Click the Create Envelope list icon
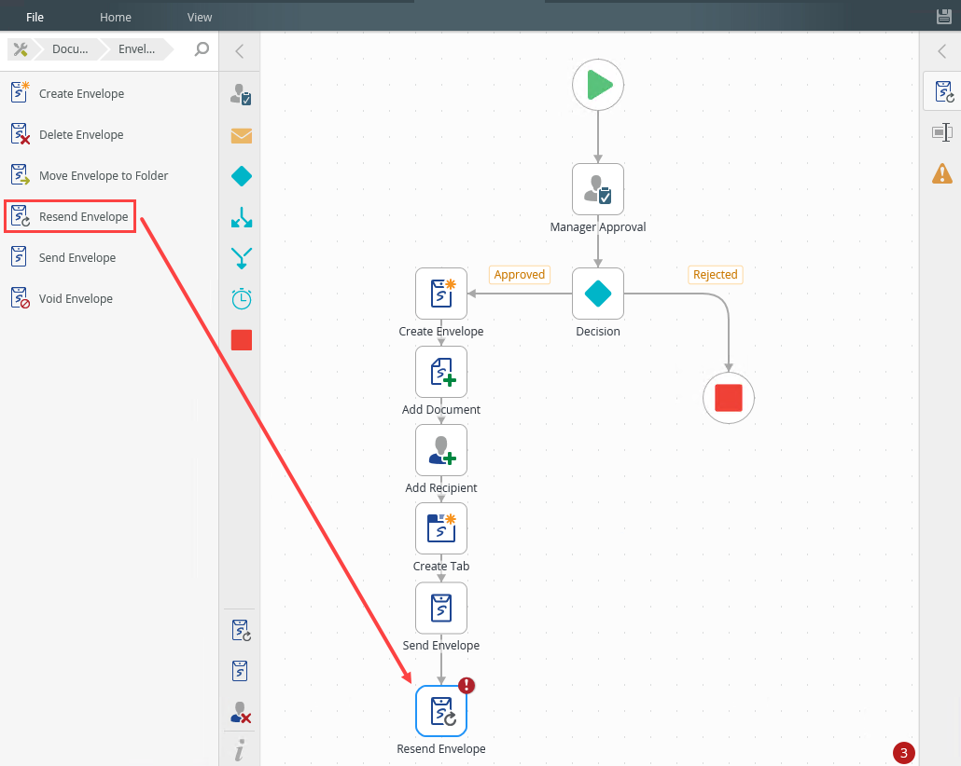The height and width of the screenshot is (766, 961). 21,92
